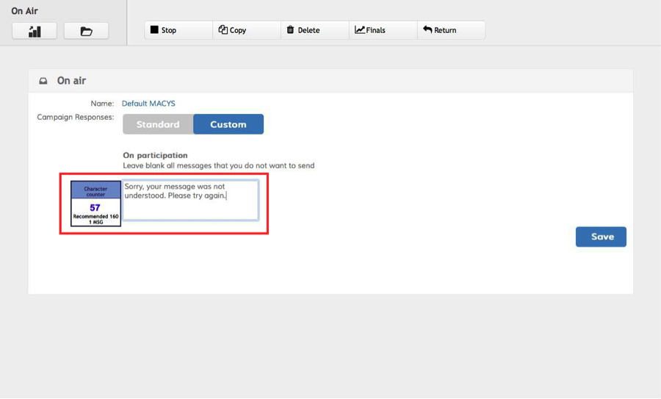Screen dimensions: 661x399
Task: Click the Campaign Responses field label
Action: 75,117
